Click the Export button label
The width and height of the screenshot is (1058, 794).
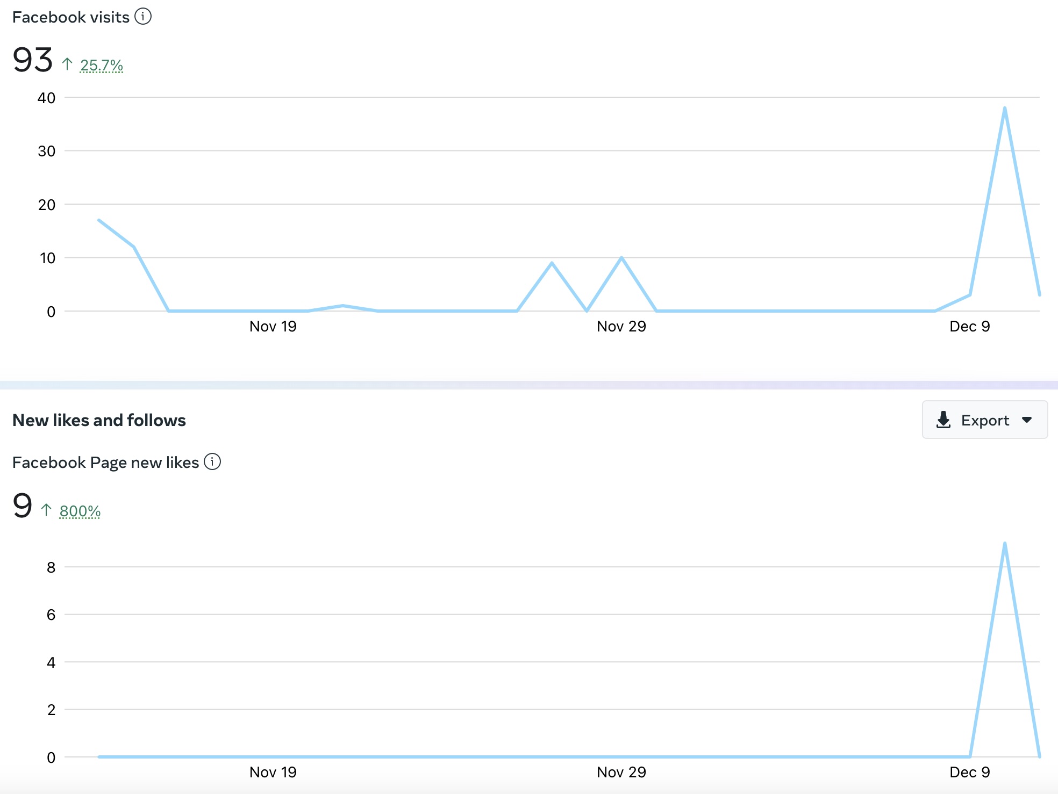tap(985, 420)
